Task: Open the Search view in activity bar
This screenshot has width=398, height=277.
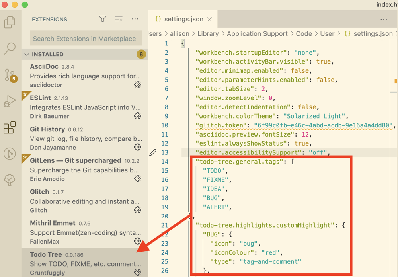Action: (10, 48)
